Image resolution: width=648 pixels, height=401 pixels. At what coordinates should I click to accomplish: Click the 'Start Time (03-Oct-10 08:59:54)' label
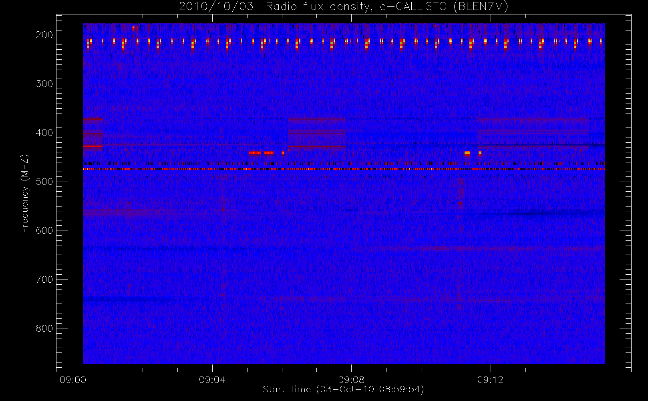pos(343,389)
